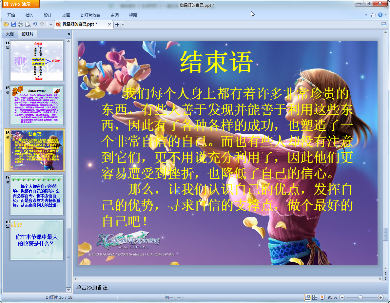Open the 开始 menu tab
This screenshot has height=303, width=390.
pos(11,15)
